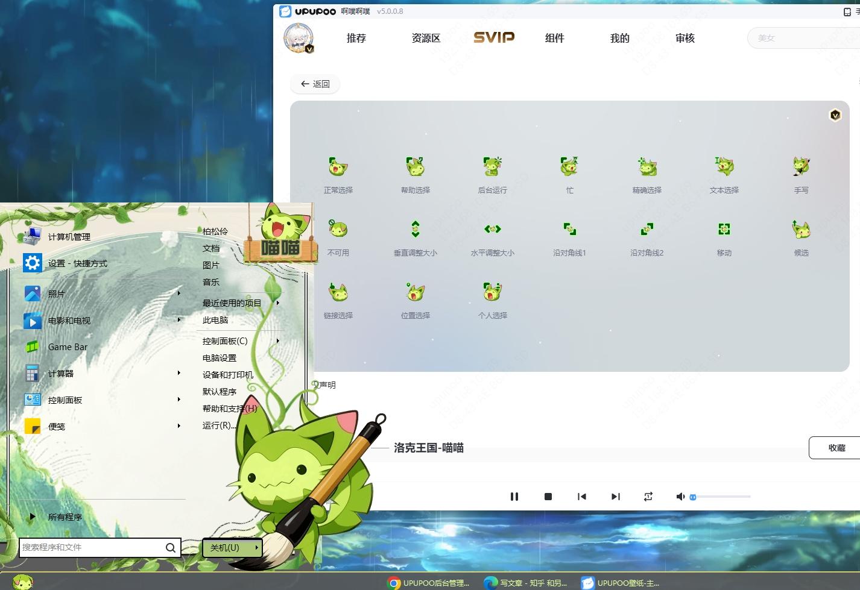Select the 忙 cursor icon
This screenshot has height=590, width=860.
coord(569,166)
